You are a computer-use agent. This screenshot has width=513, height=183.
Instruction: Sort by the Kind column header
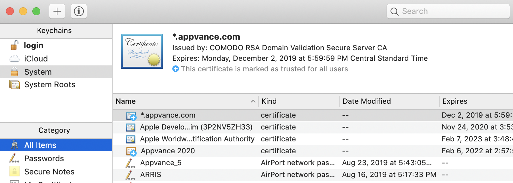299,101
